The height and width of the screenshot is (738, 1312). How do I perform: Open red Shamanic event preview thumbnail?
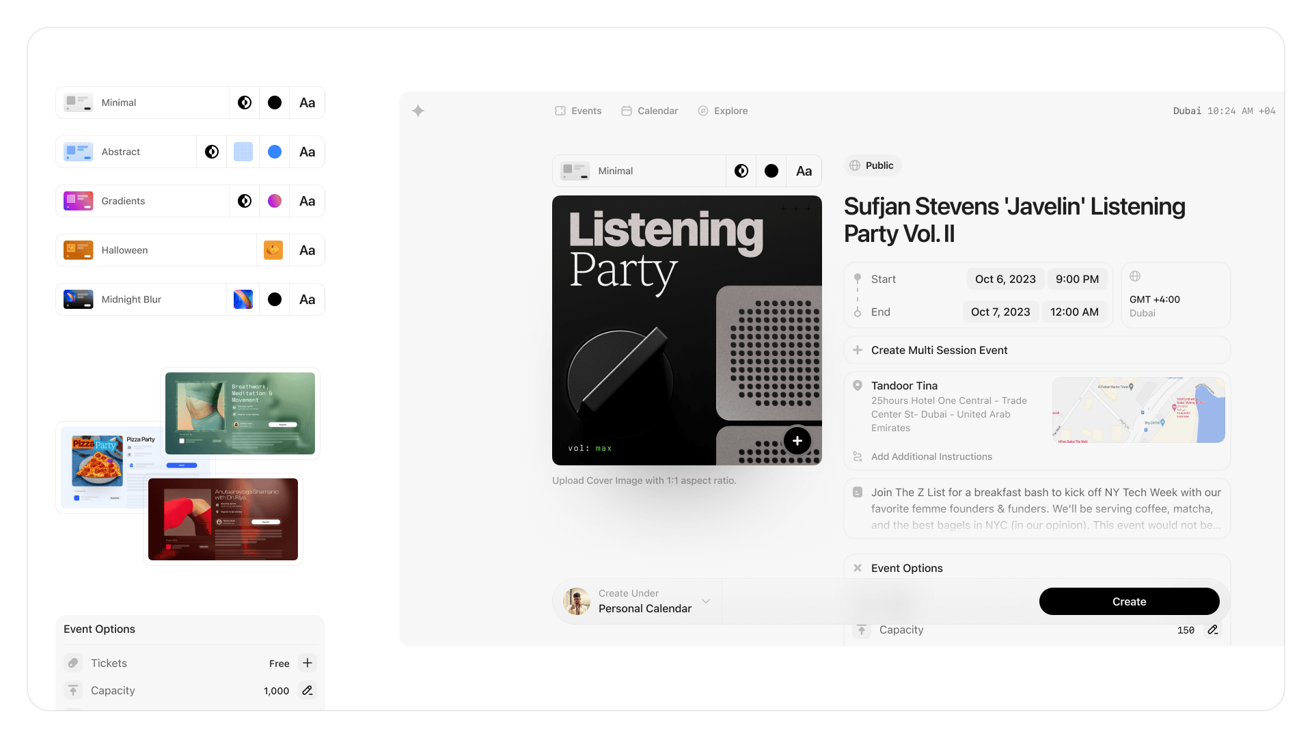coord(223,519)
